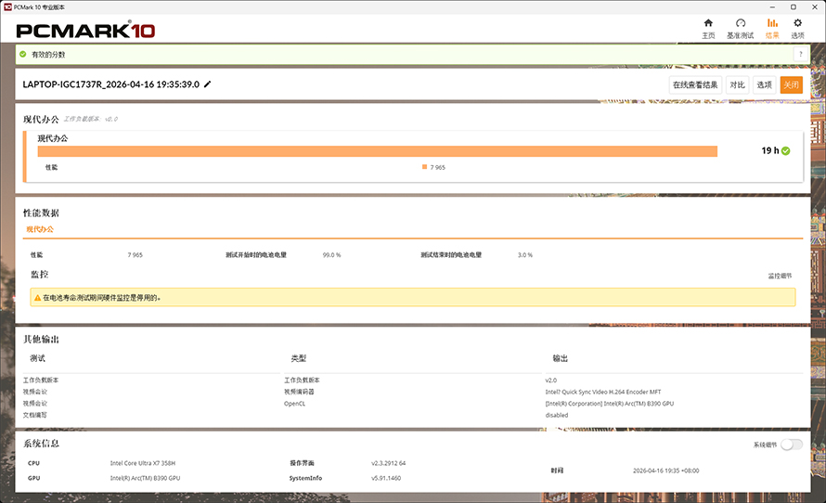This screenshot has height=503, width=826.
Task: Click the 2026-04-16 19:35 +08:00 time value
Action: point(665,471)
